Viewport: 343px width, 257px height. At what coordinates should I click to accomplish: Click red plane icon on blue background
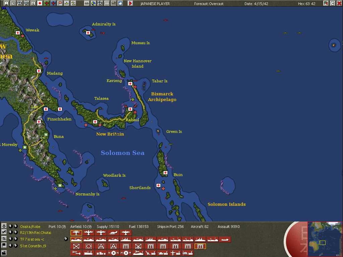click(53, 3)
